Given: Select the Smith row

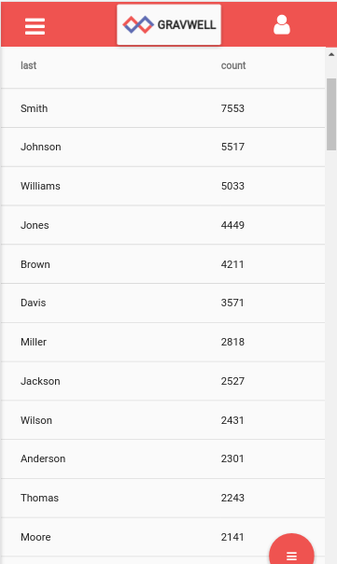Looking at the screenshot, I should pyautogui.click(x=163, y=108).
